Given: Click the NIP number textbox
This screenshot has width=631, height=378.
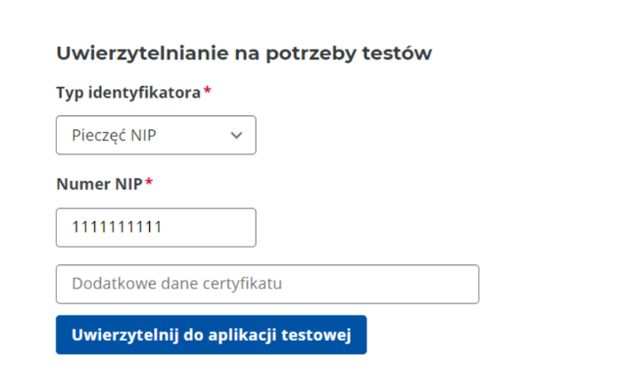Looking at the screenshot, I should 155,227.
